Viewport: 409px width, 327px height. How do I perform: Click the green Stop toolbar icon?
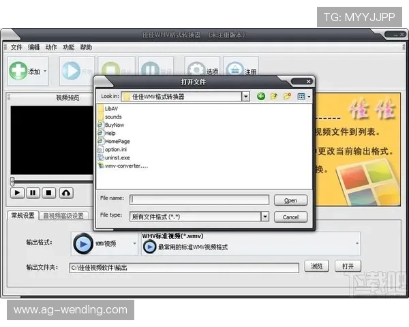point(110,69)
